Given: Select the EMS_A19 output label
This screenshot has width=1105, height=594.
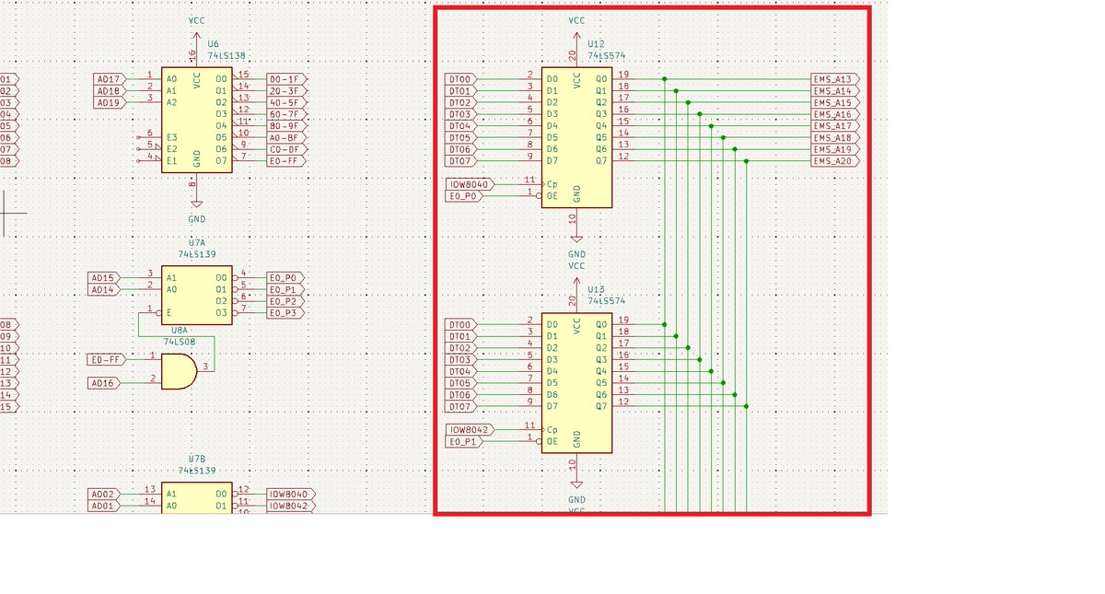Looking at the screenshot, I should point(836,149).
